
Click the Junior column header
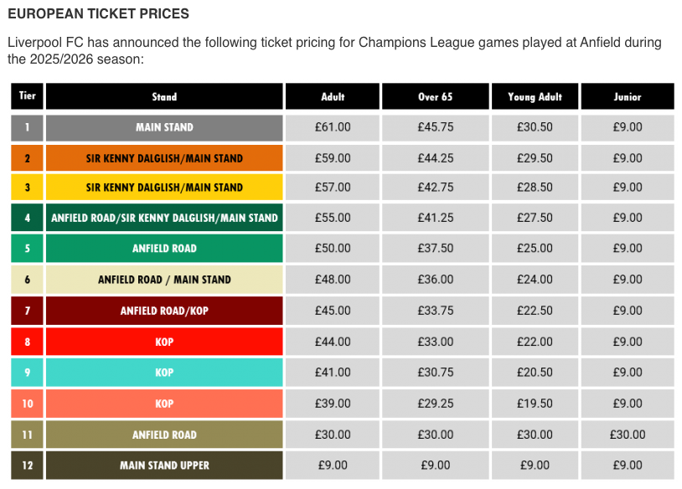tap(628, 96)
